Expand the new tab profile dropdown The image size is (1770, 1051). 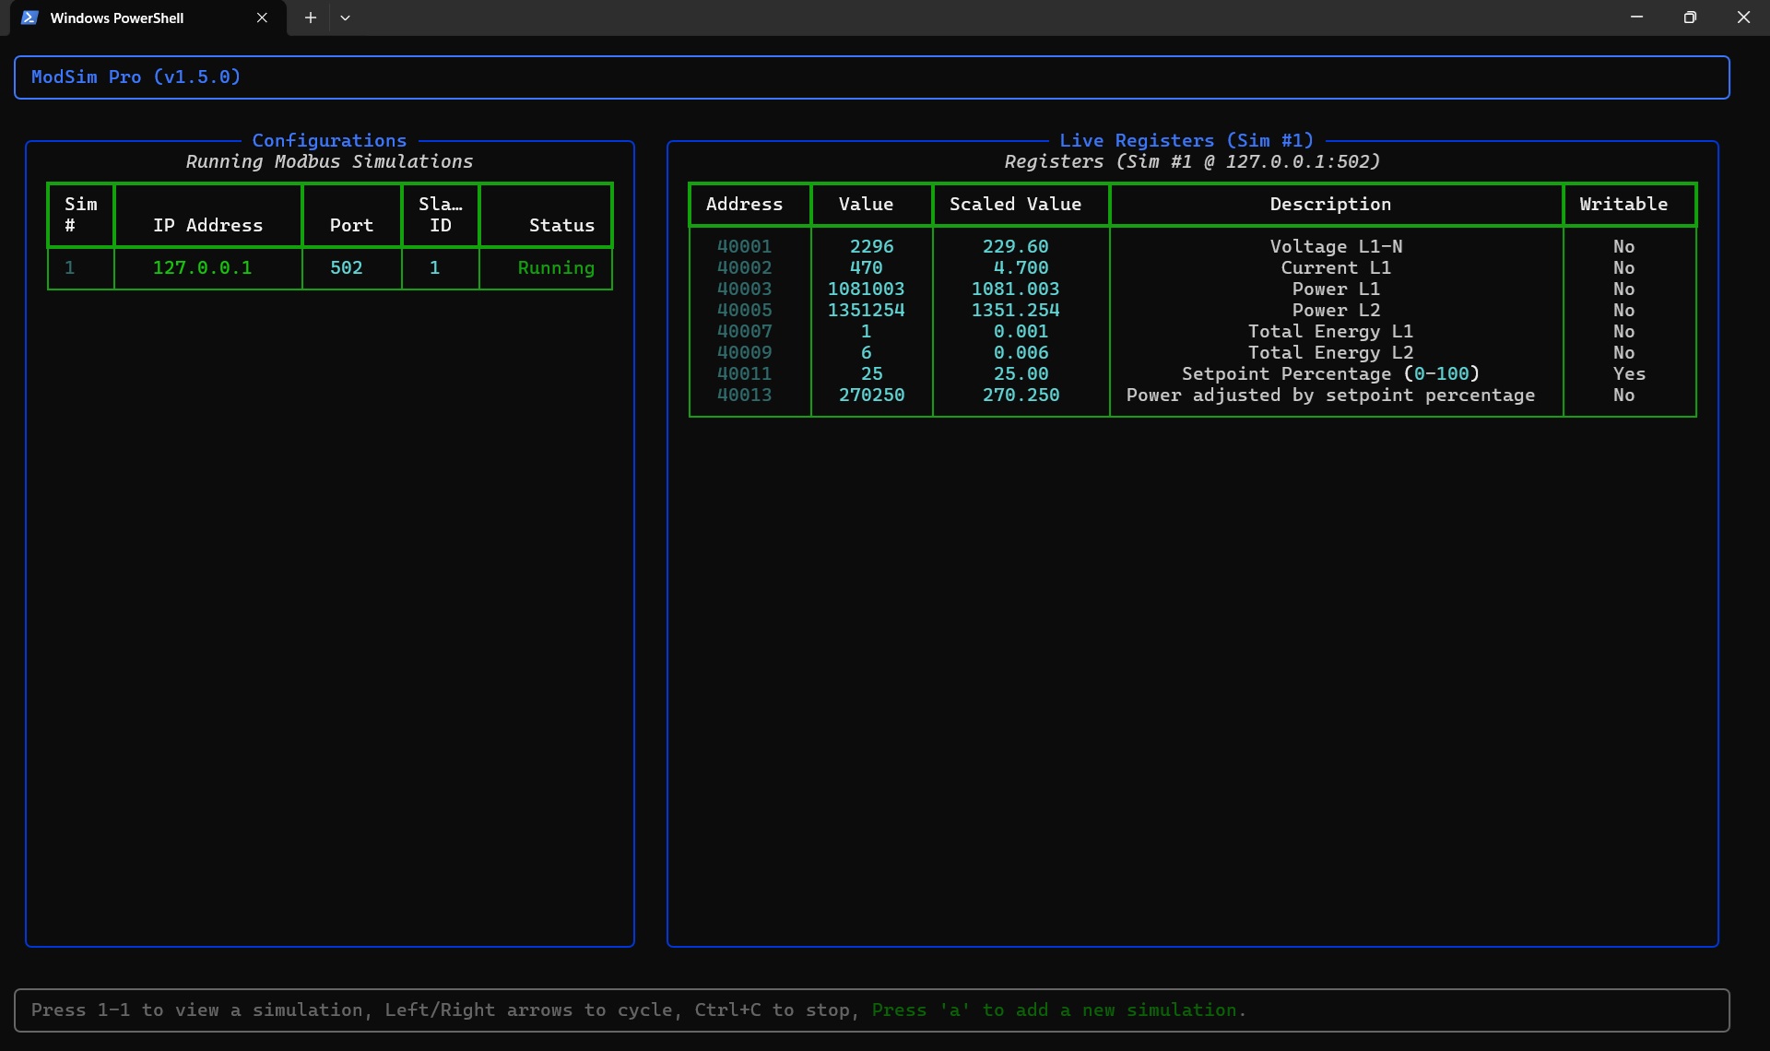click(345, 18)
